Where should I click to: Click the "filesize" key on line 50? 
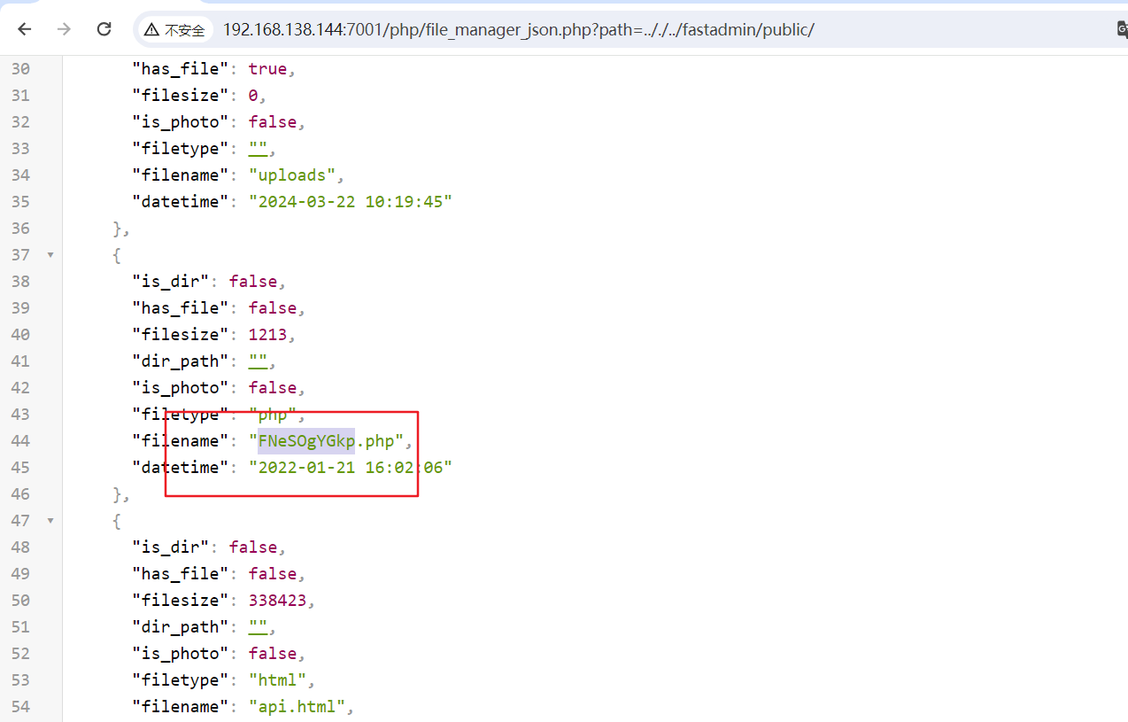181,600
